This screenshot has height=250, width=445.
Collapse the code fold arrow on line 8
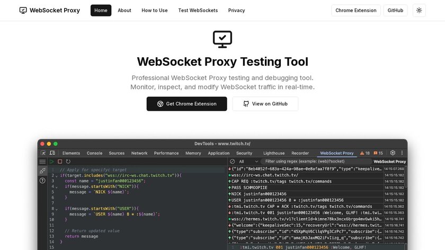pyautogui.click(x=57, y=209)
